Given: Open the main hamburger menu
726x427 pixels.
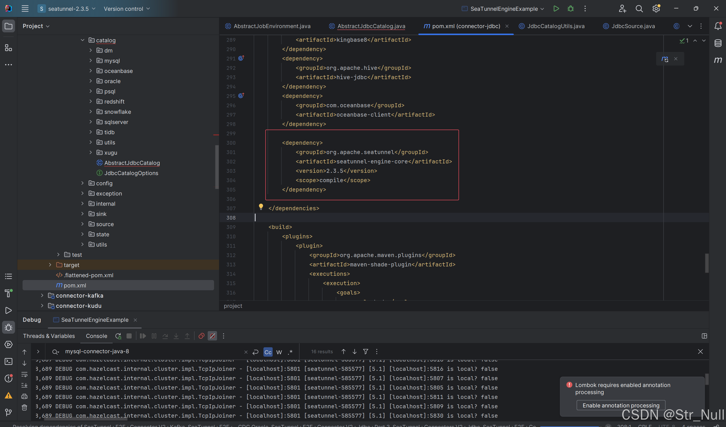Looking at the screenshot, I should (x=25, y=9).
